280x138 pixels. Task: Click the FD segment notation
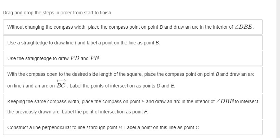tap(75, 58)
